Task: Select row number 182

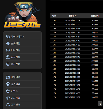Action: point(54,61)
